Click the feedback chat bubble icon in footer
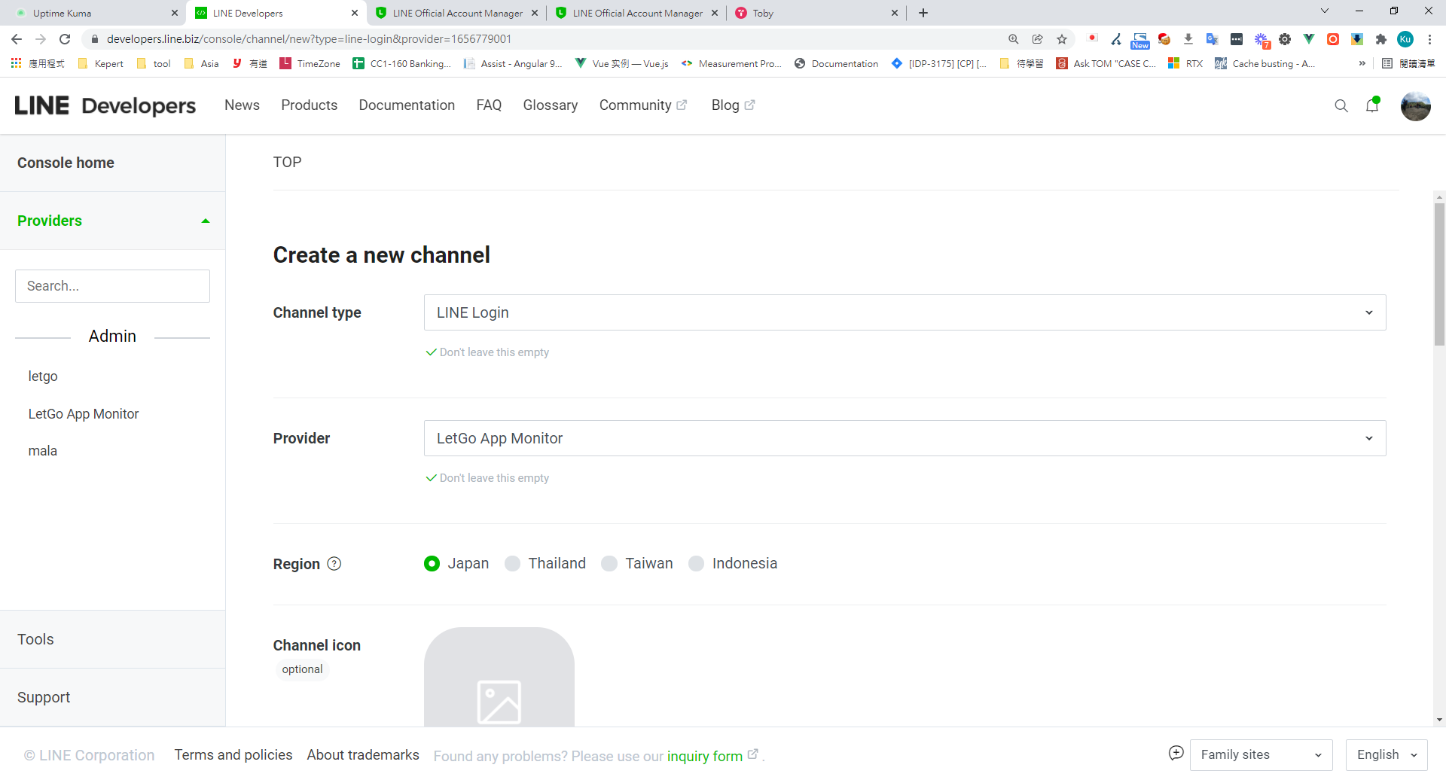1446x783 pixels. tap(1176, 754)
